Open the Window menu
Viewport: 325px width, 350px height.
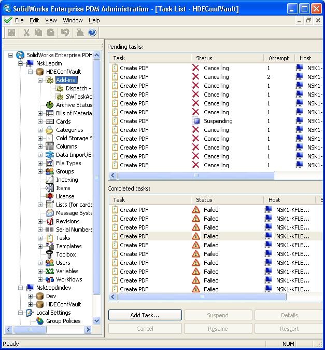[x=73, y=21]
